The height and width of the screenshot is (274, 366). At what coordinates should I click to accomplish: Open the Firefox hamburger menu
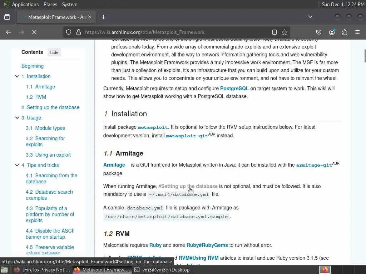point(357,32)
